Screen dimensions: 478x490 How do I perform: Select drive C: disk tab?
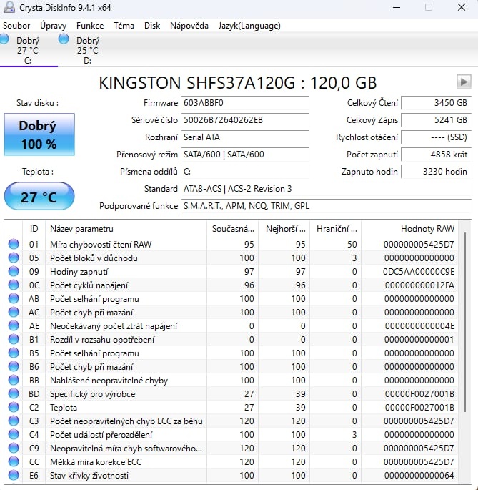(29, 50)
